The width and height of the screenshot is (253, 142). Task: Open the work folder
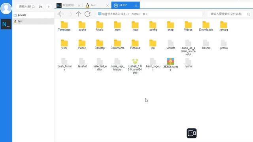pos(64,45)
